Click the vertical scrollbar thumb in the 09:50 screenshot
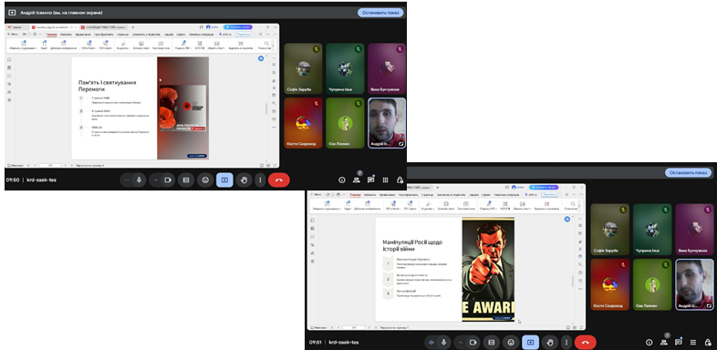The image size is (717, 350). click(266, 108)
